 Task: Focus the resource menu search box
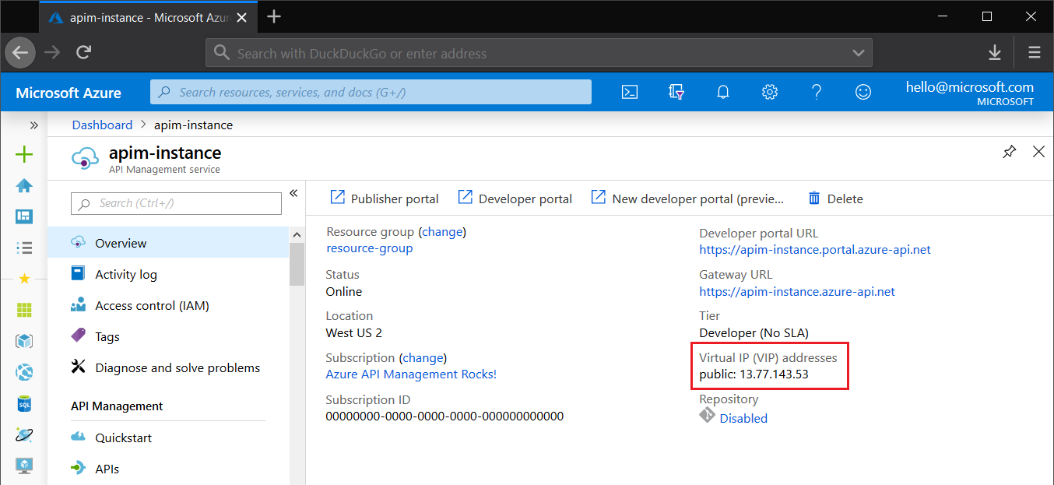pyautogui.click(x=176, y=203)
